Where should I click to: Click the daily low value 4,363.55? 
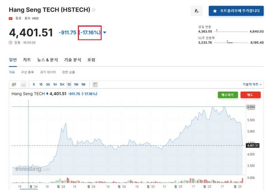click(x=205, y=31)
